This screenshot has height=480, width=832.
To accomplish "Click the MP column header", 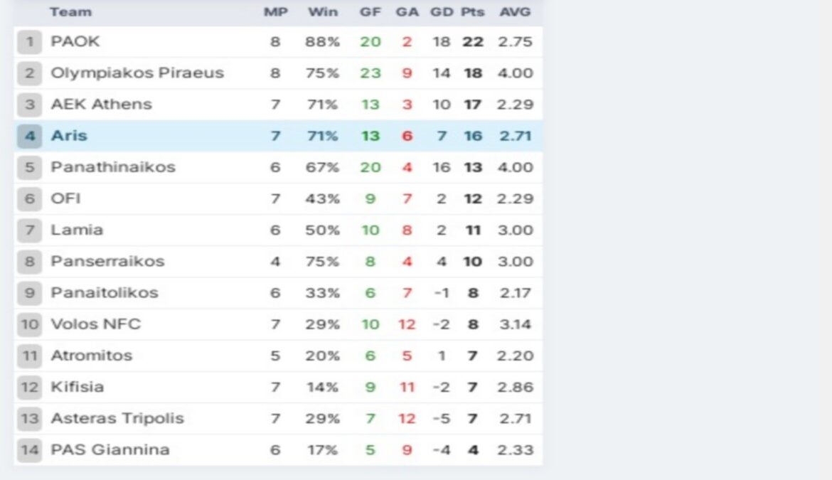I will point(275,12).
